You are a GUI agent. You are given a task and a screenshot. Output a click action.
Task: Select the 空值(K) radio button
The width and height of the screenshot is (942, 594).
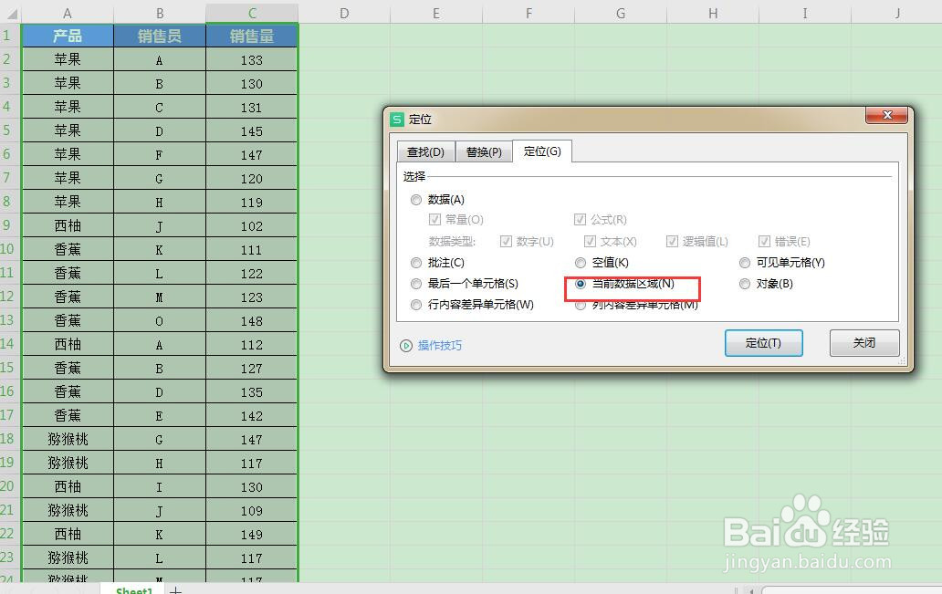[581, 262]
